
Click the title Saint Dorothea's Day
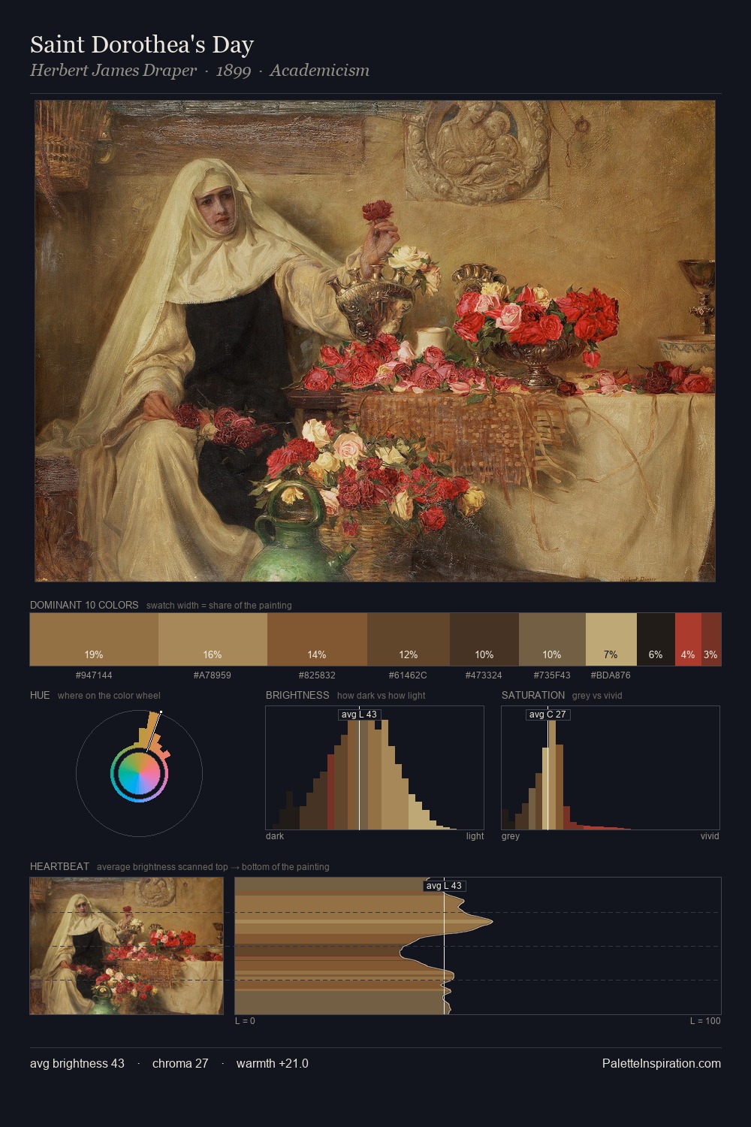pos(142,45)
